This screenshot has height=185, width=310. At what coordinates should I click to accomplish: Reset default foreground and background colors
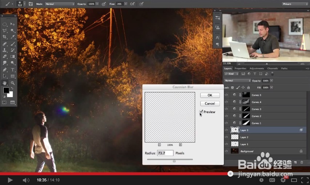pyautogui.click(x=4, y=96)
